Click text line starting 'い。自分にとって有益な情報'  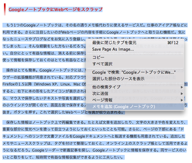tap(44, 53)
